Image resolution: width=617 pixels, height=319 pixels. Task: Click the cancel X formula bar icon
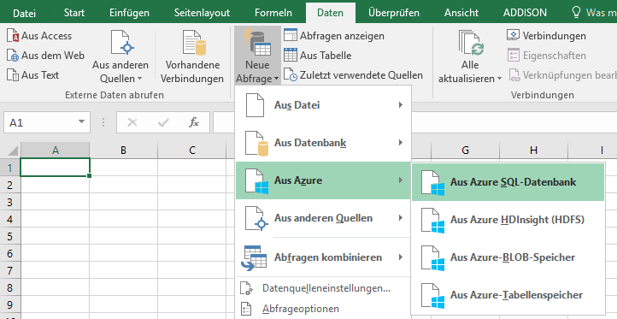pos(132,122)
